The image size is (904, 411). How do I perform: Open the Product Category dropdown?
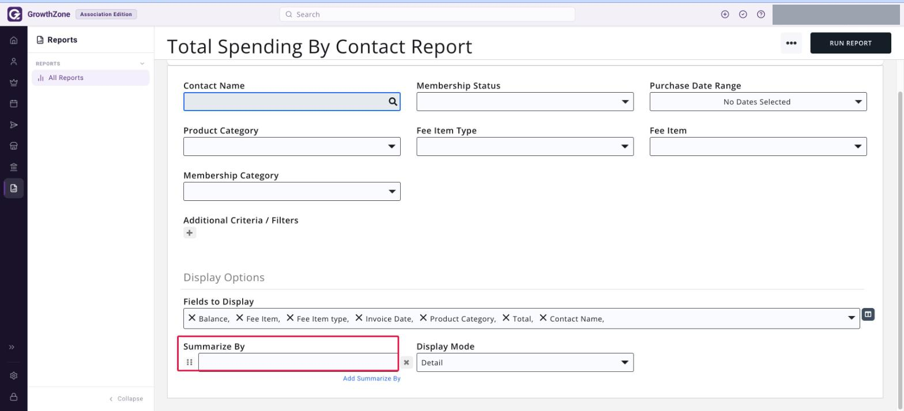click(292, 147)
